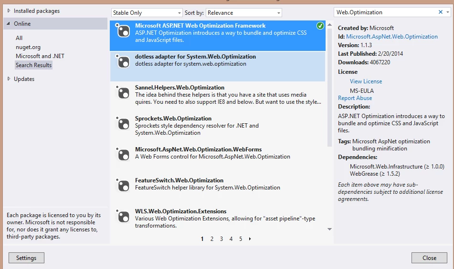The width and height of the screenshot is (454, 269).
Task: Click the WLS.Web.Optimization.Extensions package icon
Action: point(123,216)
